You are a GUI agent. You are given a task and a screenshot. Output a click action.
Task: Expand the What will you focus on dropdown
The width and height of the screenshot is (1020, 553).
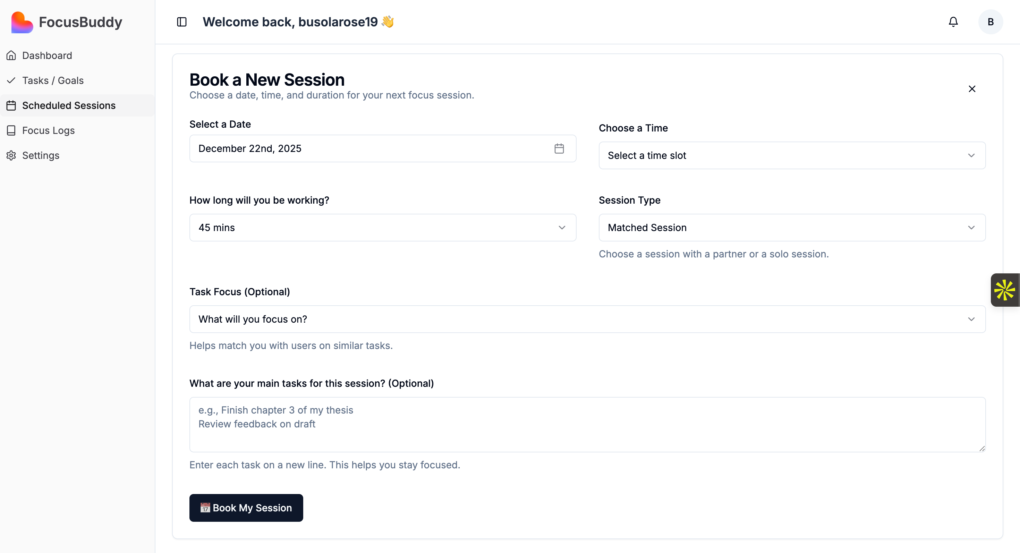tap(587, 319)
